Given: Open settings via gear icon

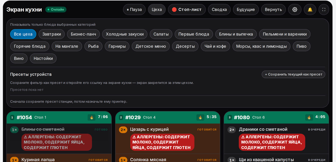Looking at the screenshot, I should click(295, 9).
